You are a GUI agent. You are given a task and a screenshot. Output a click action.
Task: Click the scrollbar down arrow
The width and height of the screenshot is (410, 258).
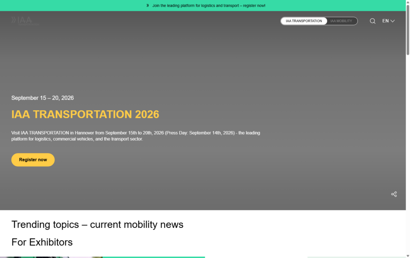(x=408, y=255)
